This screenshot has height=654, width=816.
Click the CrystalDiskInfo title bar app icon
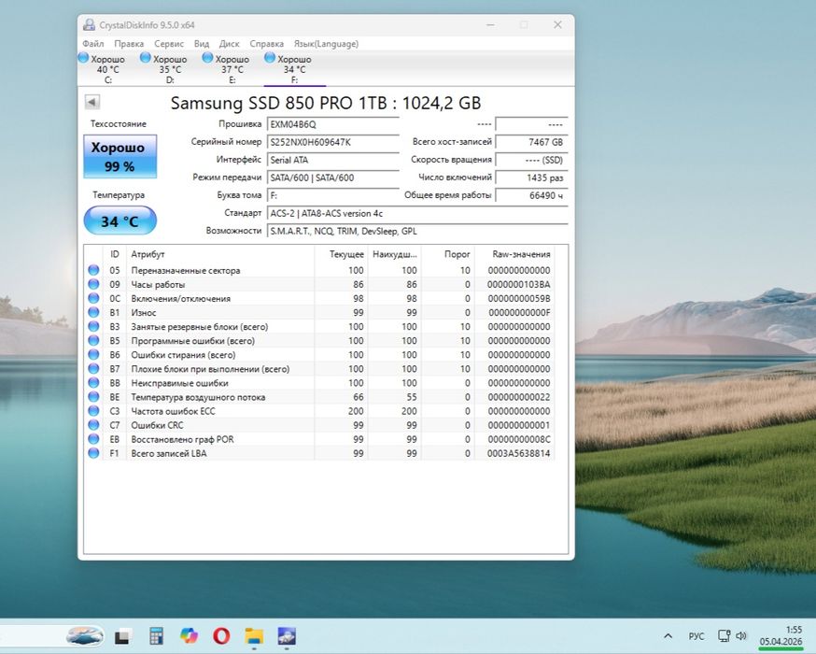pyautogui.click(x=89, y=25)
